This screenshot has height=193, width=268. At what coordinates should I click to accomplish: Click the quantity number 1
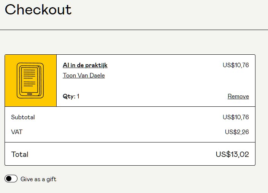78,96
